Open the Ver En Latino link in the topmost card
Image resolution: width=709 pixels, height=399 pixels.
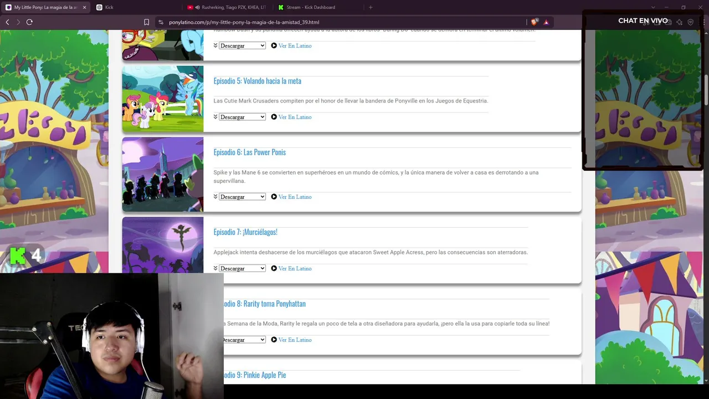pos(295,45)
